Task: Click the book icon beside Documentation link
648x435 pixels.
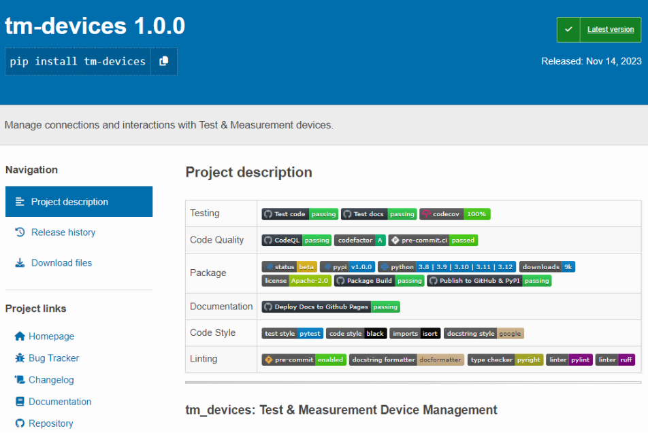Action: 20,402
